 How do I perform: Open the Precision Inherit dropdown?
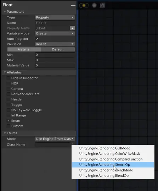tap(55, 44)
